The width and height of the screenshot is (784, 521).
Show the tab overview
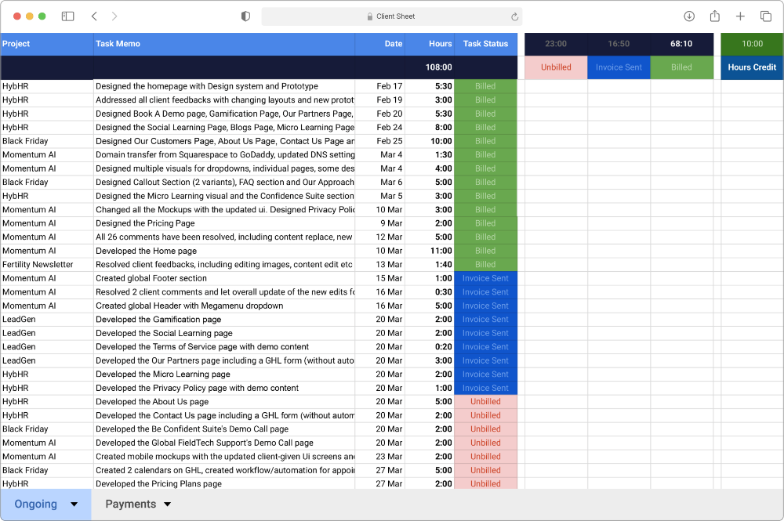[765, 16]
